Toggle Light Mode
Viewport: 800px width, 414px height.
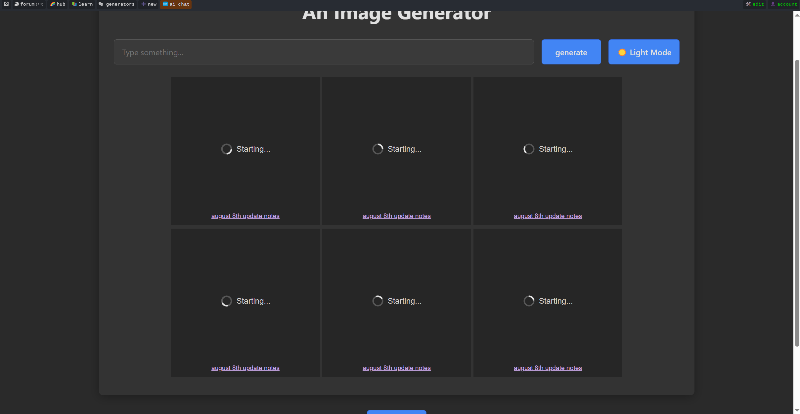(x=644, y=52)
